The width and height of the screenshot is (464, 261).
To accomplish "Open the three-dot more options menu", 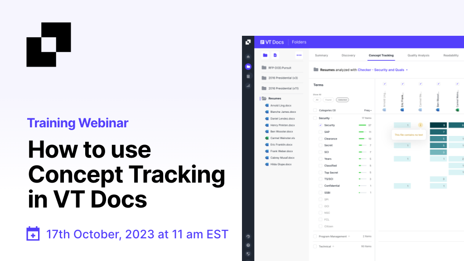I will [x=299, y=55].
